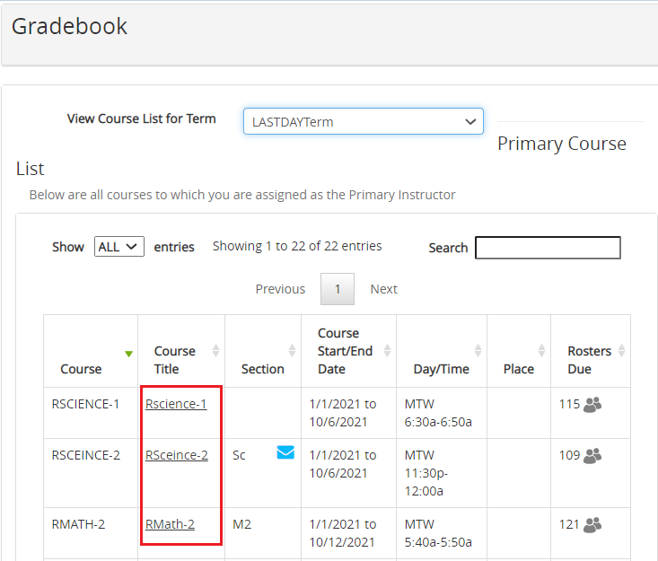The height and width of the screenshot is (561, 658).
Task: Select page 1 in pagination
Action: coord(338,289)
